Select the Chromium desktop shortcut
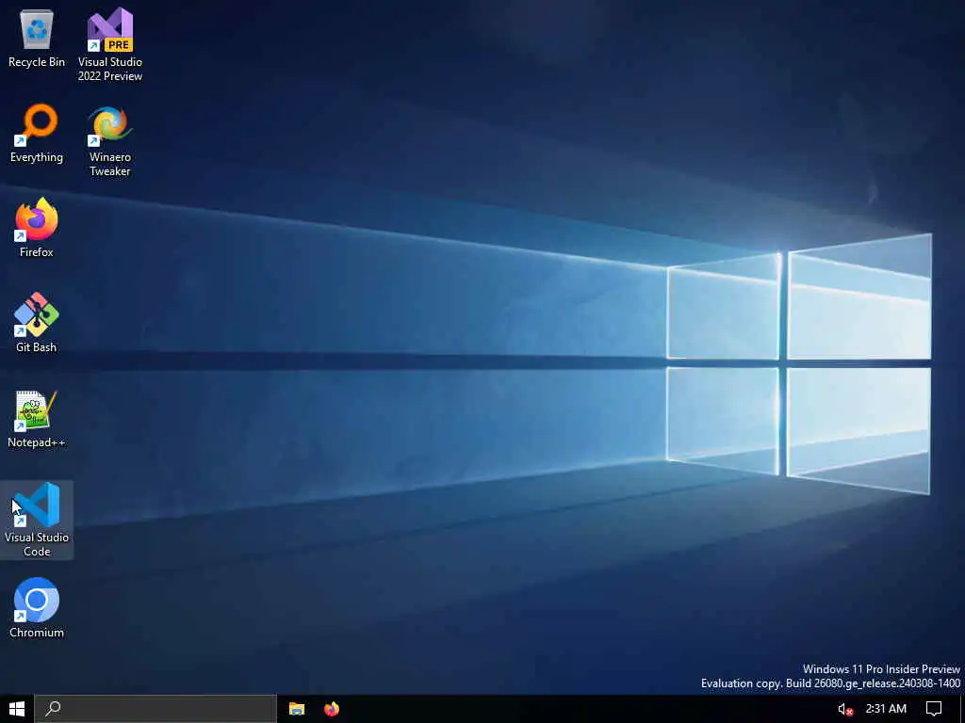965x723 pixels. point(37,608)
